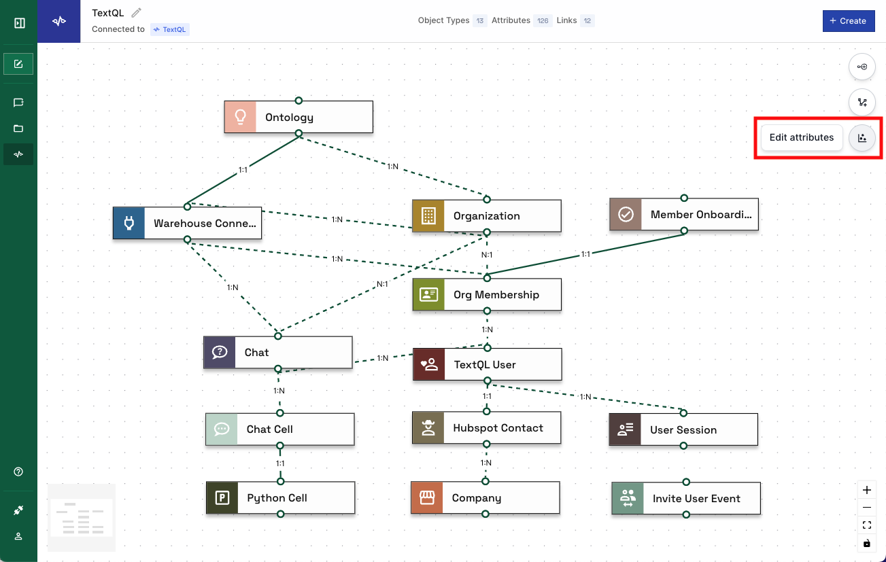Zoom in with the plus icon
Image resolution: width=886 pixels, height=562 pixels.
[x=866, y=490]
